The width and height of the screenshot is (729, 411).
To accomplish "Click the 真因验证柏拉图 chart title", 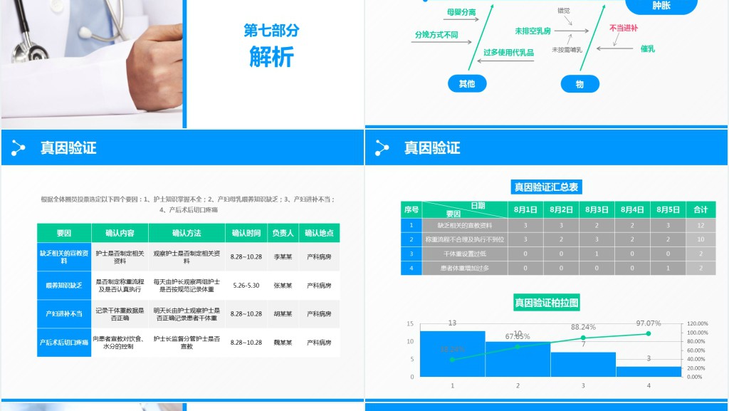I will [x=546, y=303].
